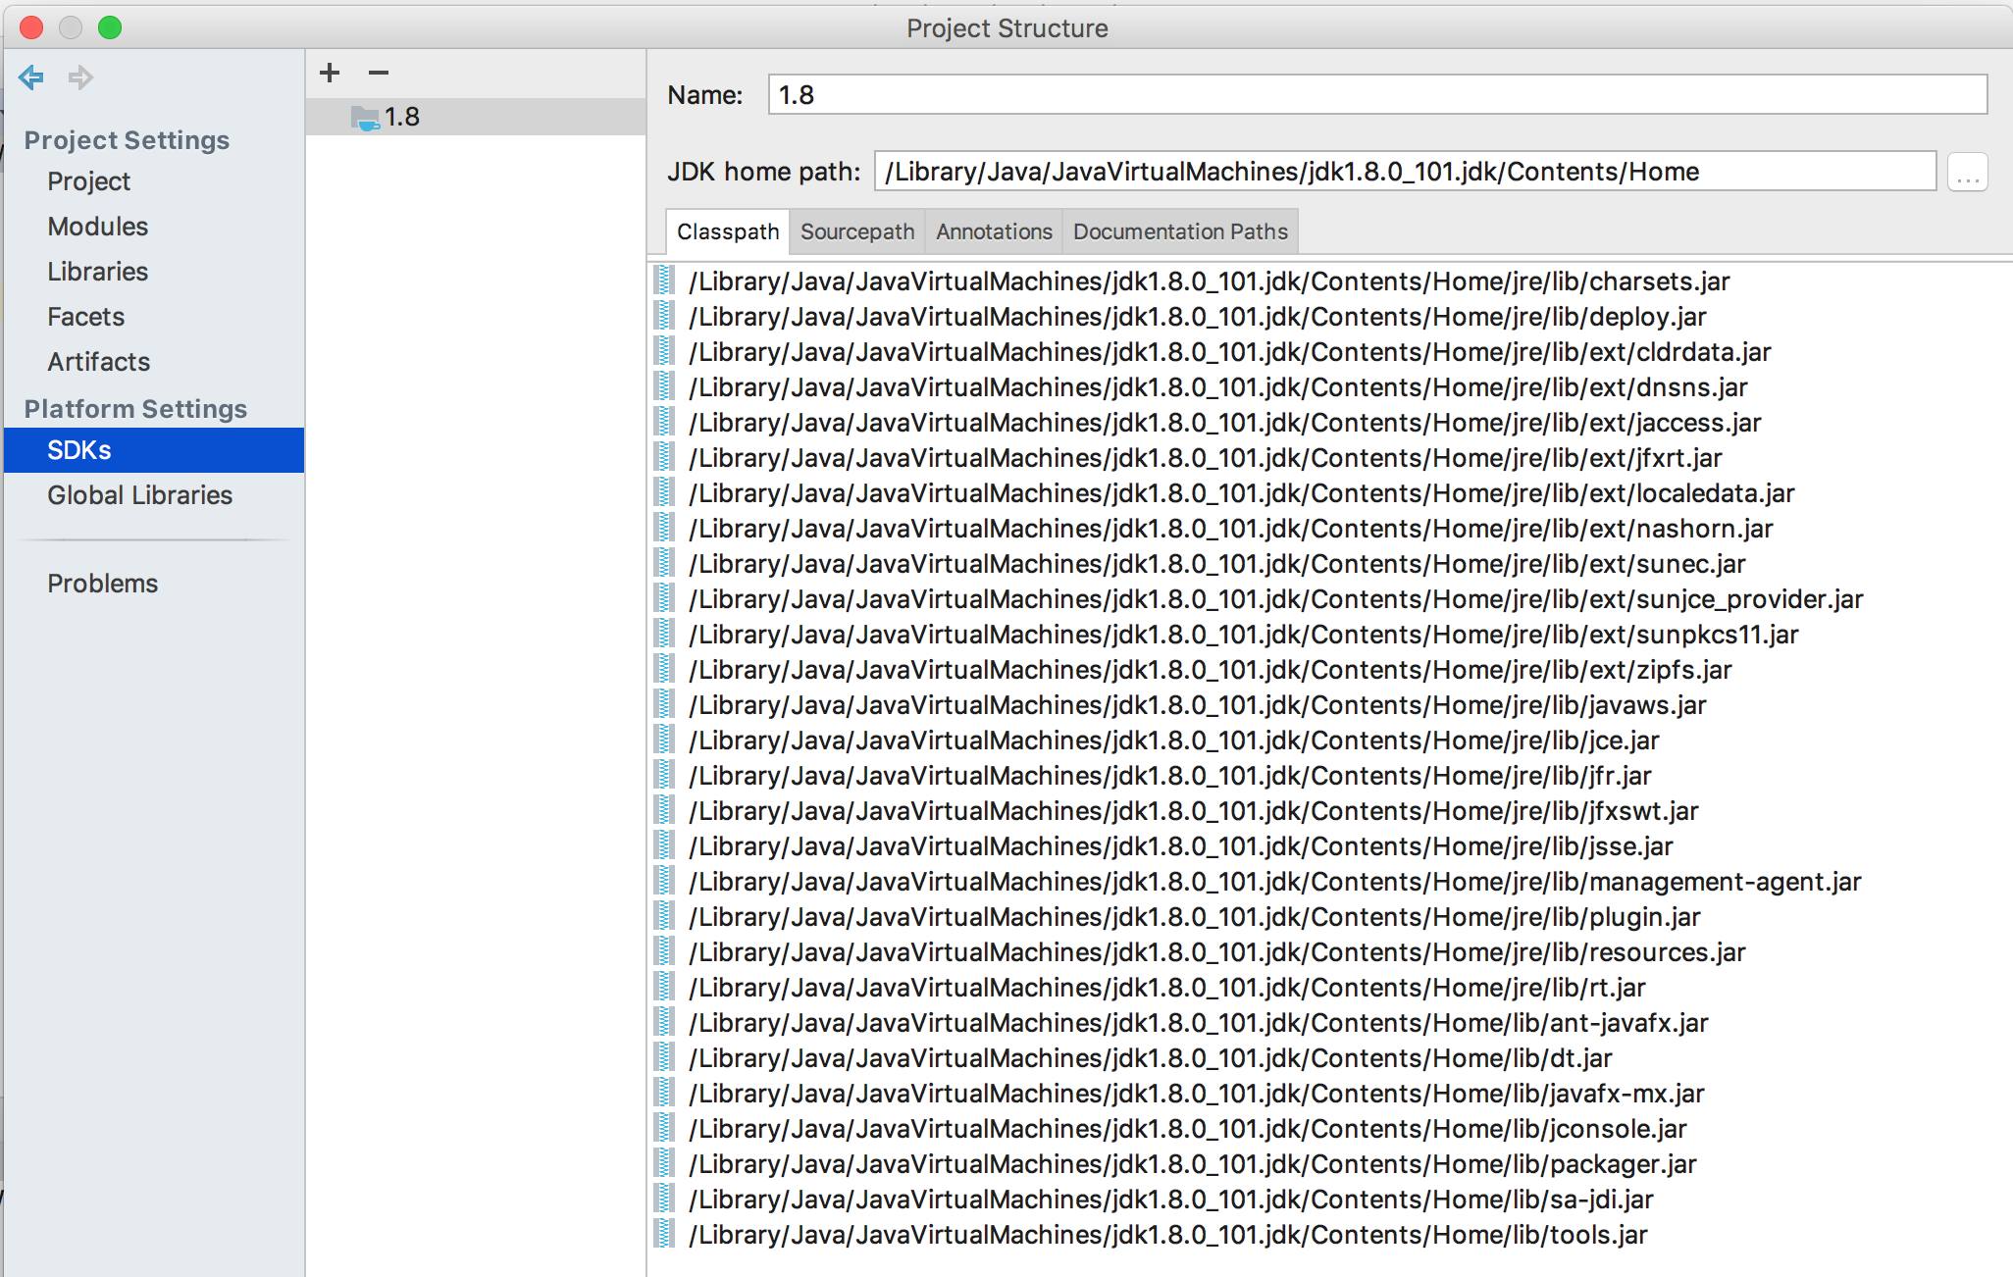Switch to the Classpath tab
Image resolution: width=2013 pixels, height=1277 pixels.
728,231
